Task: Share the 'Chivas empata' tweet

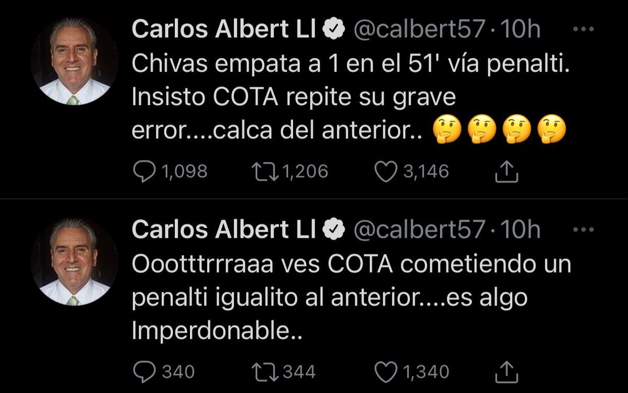Action: click(x=506, y=172)
